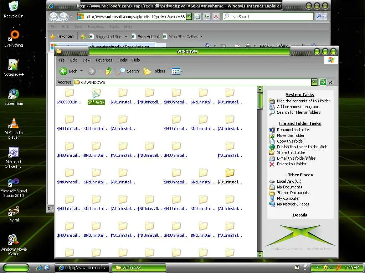Select Microsoft Visual Studio 2010 shortcut
Viewport: 365px width, 273px height.
point(14,187)
